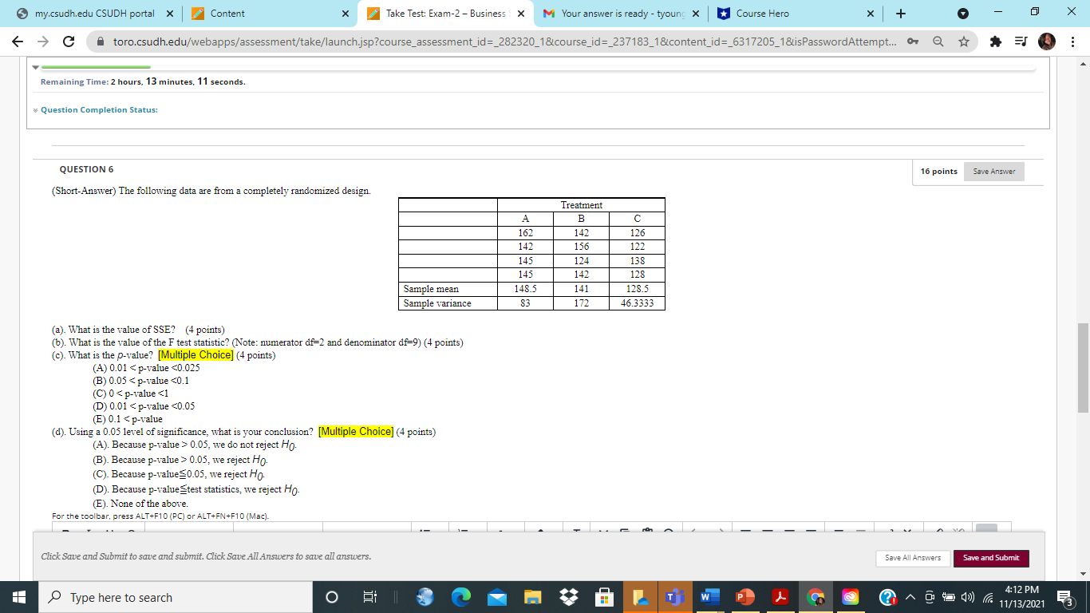Show hidden system tray icons

tap(909, 597)
